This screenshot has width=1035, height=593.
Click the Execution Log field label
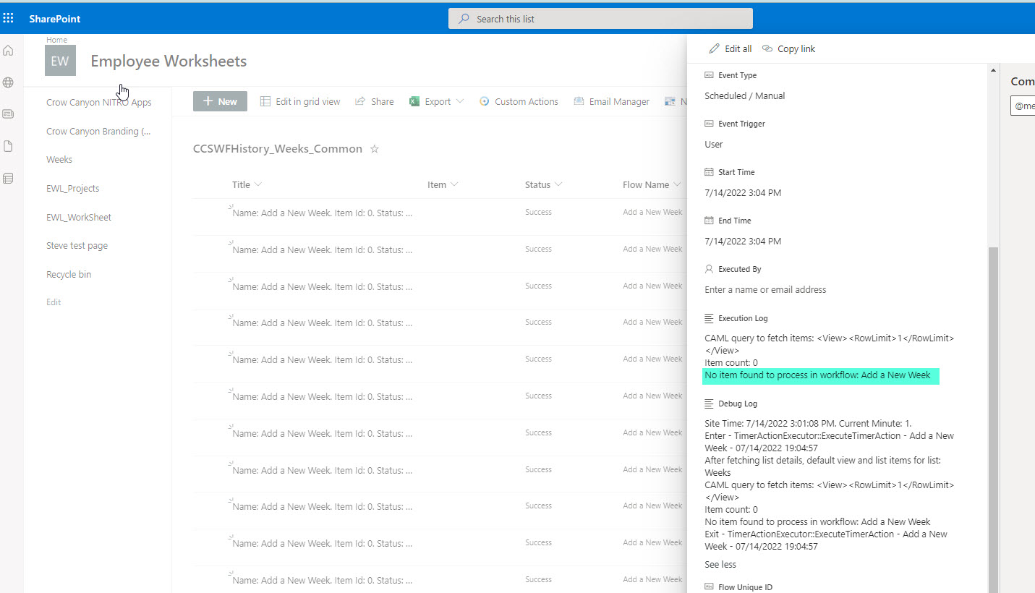[743, 318]
